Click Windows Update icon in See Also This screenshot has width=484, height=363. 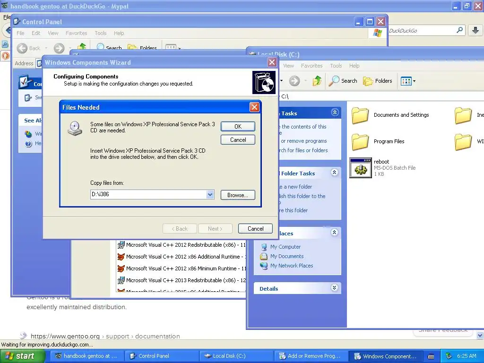pyautogui.click(x=28, y=134)
